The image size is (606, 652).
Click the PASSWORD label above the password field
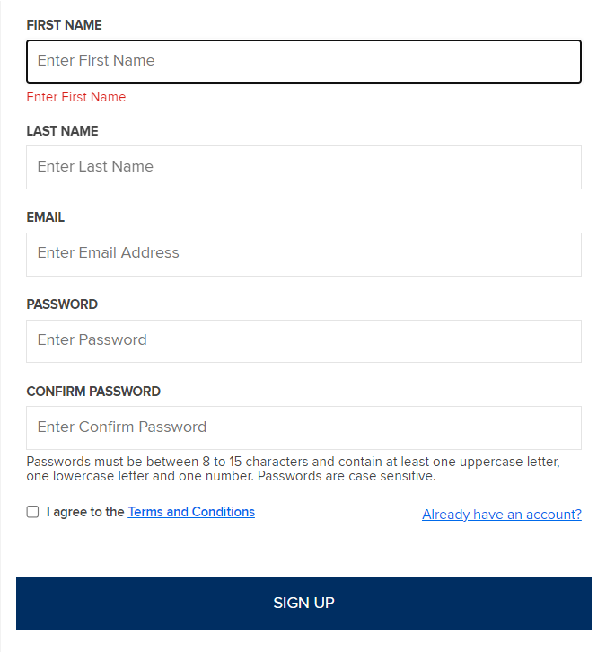[62, 304]
